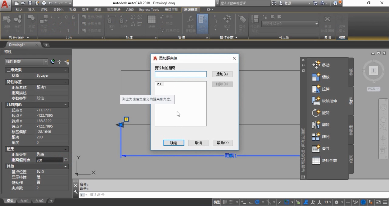Click the 添加(A) button in the dialog
Screen dimensions: 389x206
[x=222, y=74]
